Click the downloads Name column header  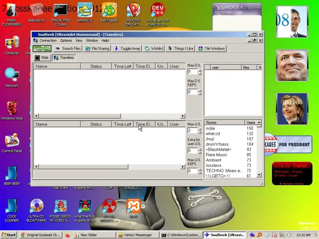click(57, 67)
